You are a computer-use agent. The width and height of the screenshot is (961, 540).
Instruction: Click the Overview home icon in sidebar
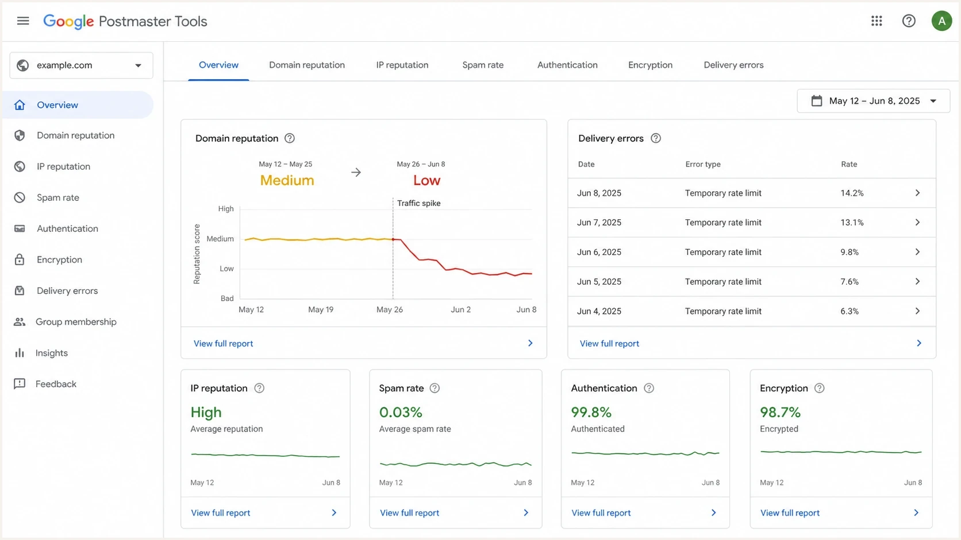(x=20, y=105)
